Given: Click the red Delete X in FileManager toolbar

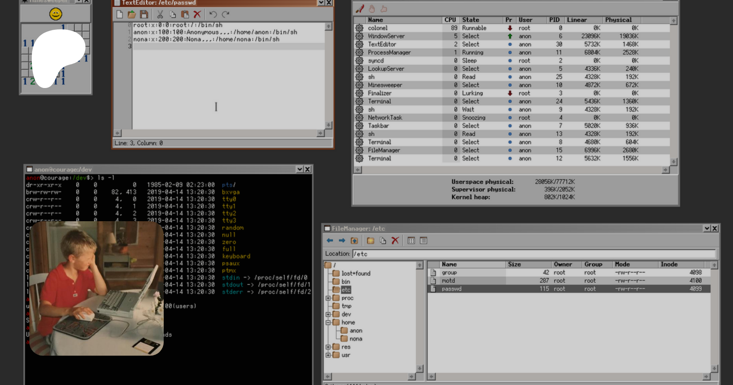Looking at the screenshot, I should click(x=395, y=241).
